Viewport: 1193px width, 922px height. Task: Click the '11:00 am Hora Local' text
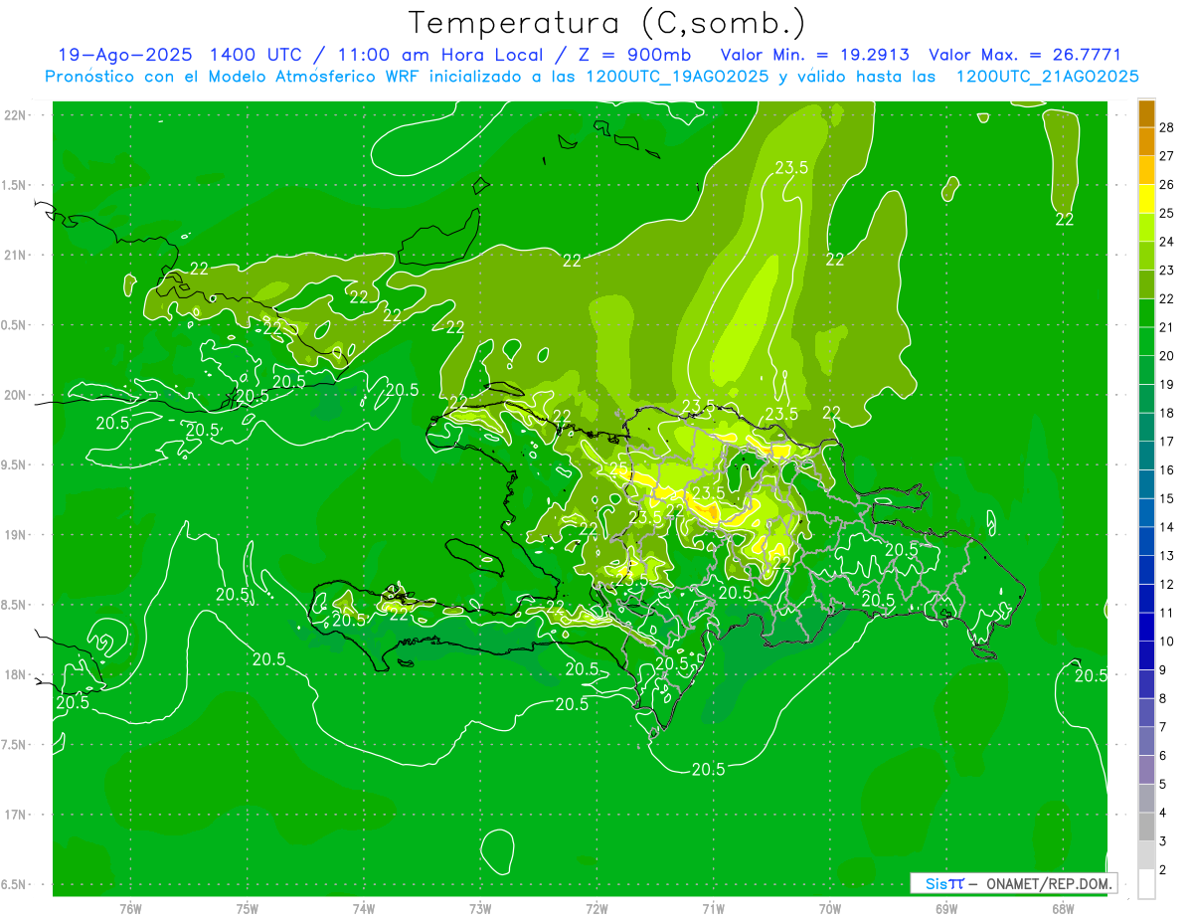coord(436,55)
